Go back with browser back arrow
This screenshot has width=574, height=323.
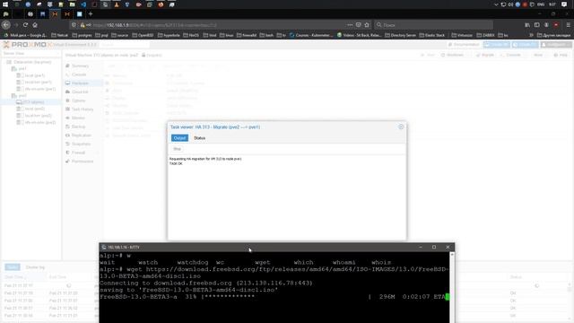[x=6, y=25]
